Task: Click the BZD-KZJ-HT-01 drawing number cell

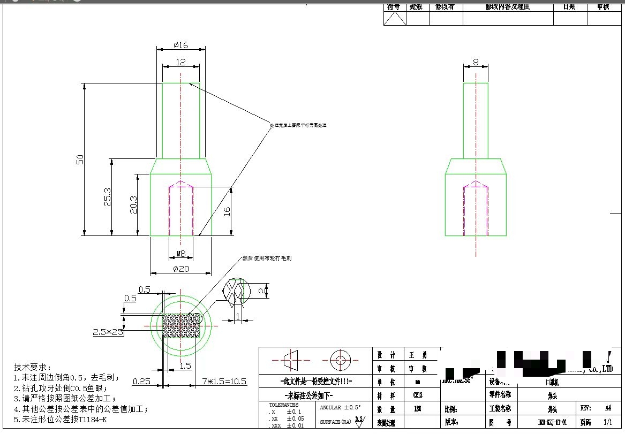Action: 545,423
